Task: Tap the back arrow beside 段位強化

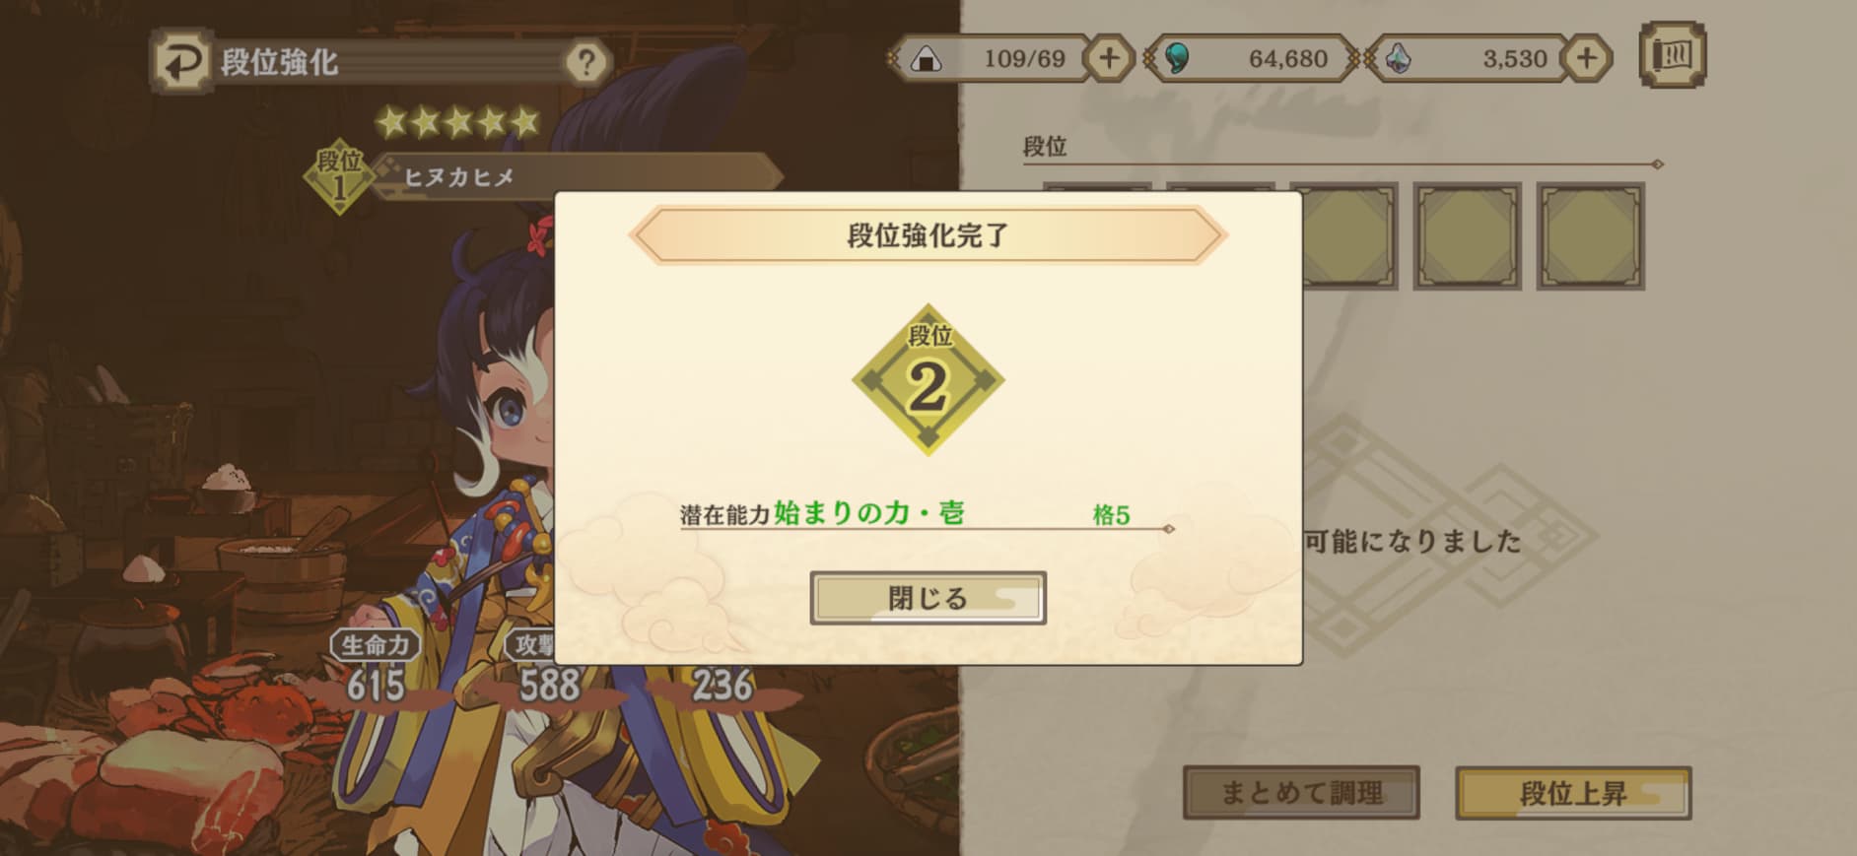Action: click(181, 62)
